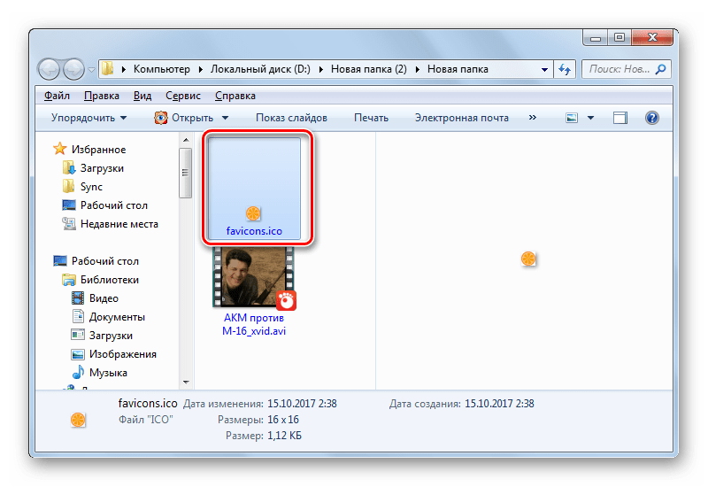This screenshot has height=487, width=708.
Task: Select Новая папка (2) in address path
Action: [369, 69]
